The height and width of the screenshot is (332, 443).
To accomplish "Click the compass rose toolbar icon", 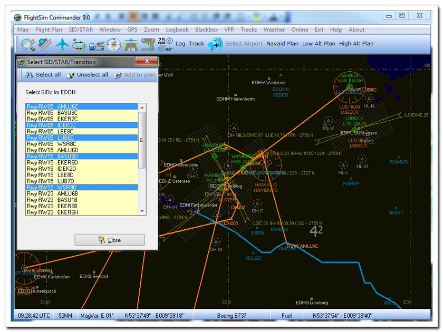I will (x=114, y=44).
